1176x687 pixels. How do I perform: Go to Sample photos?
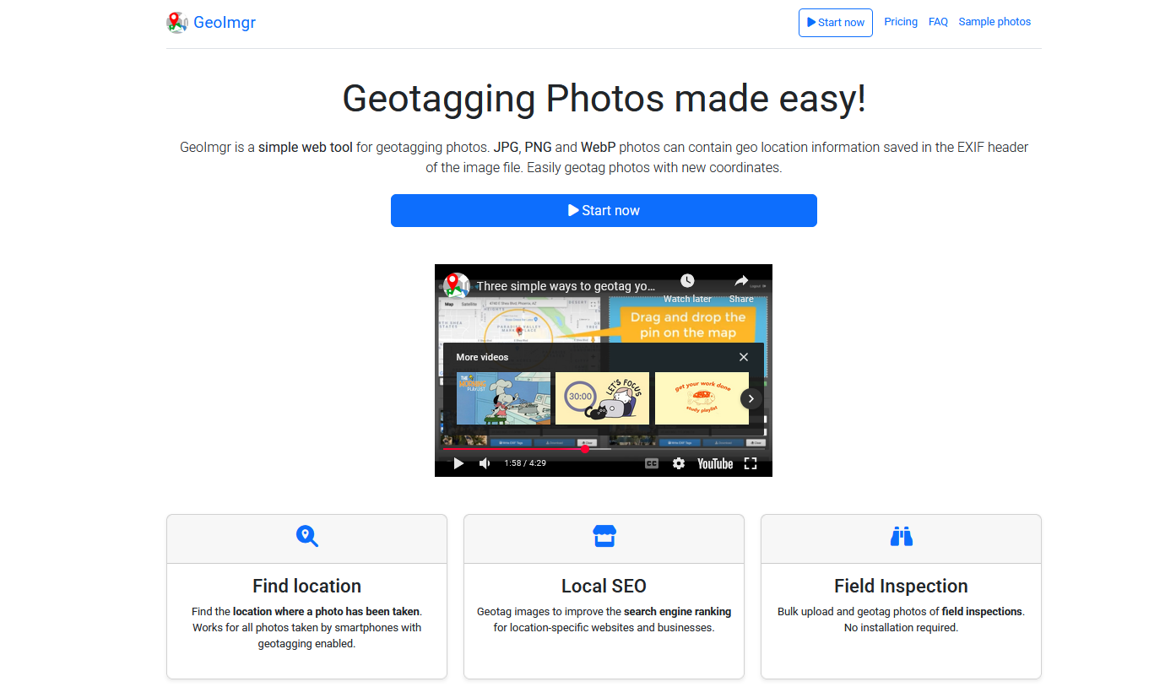click(x=994, y=22)
